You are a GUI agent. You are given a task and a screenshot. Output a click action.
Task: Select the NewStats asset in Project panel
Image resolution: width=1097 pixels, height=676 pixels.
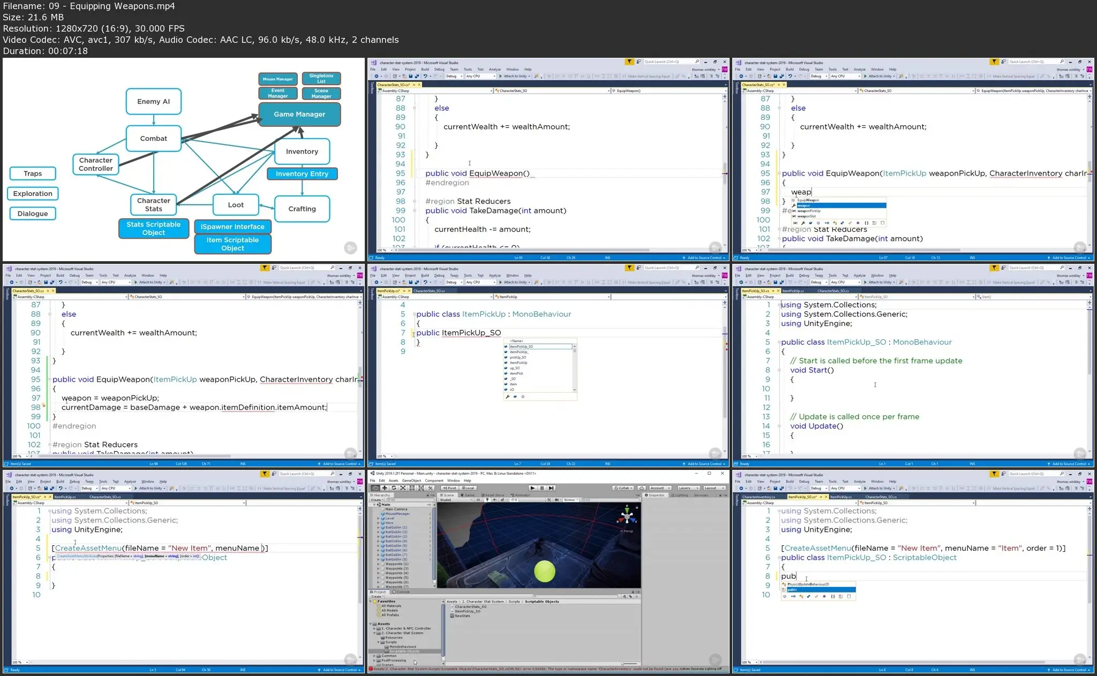pyautogui.click(x=462, y=616)
